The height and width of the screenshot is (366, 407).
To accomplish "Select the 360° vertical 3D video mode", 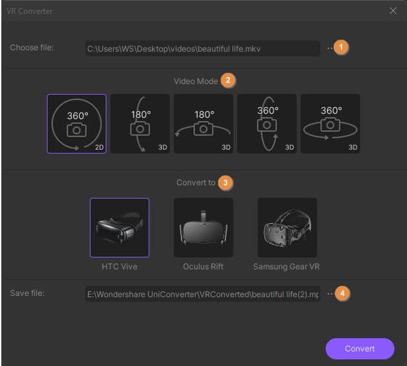I will coord(267,124).
